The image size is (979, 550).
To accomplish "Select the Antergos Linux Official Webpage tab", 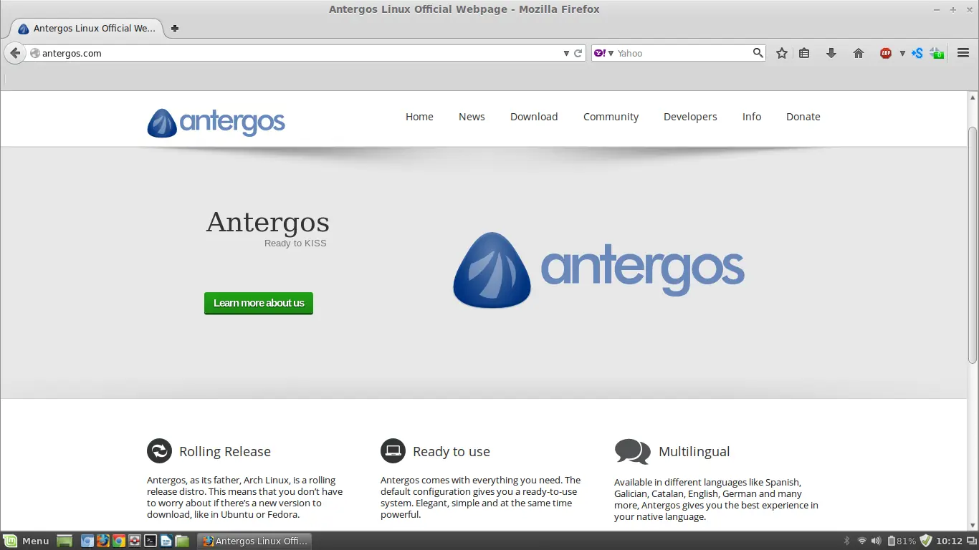I will [x=87, y=29].
